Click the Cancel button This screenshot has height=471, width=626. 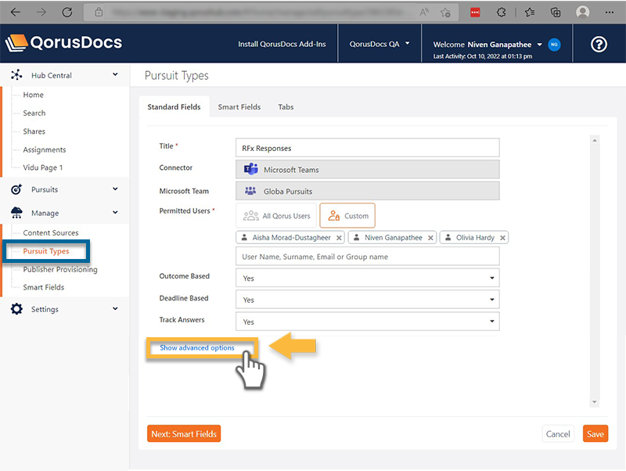pos(558,434)
